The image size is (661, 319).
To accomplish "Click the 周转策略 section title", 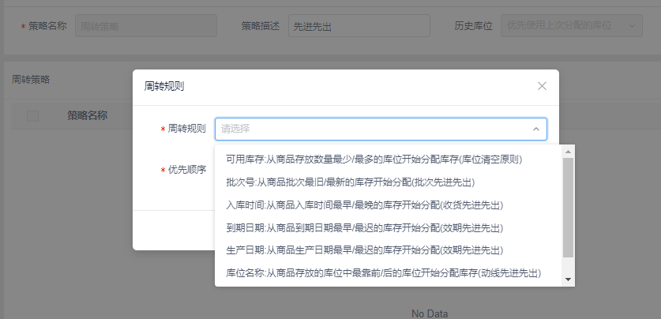I will click(x=30, y=79).
